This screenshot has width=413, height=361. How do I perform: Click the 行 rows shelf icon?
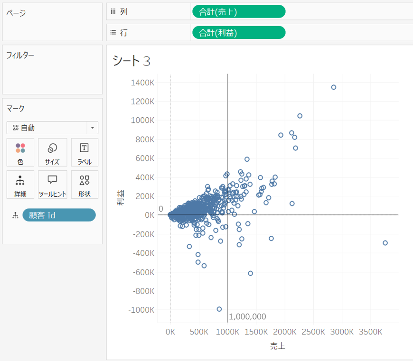pyautogui.click(x=113, y=32)
